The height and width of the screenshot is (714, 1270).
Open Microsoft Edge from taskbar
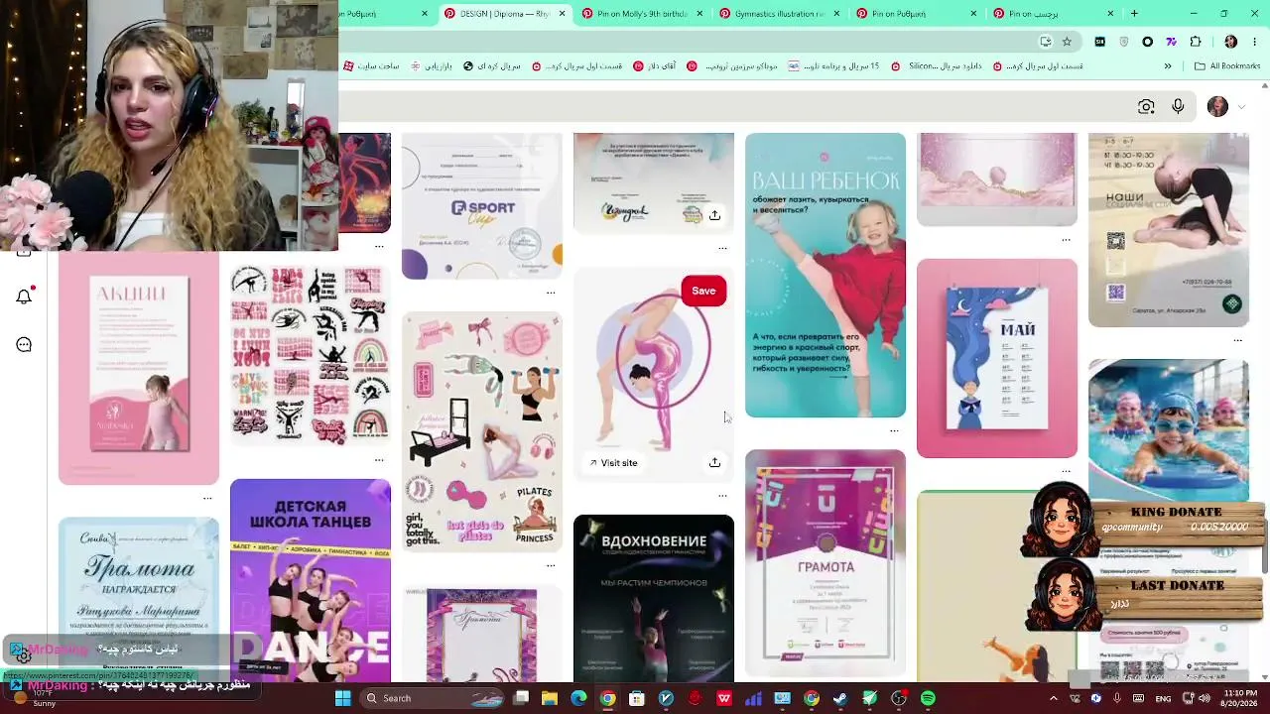[578, 698]
